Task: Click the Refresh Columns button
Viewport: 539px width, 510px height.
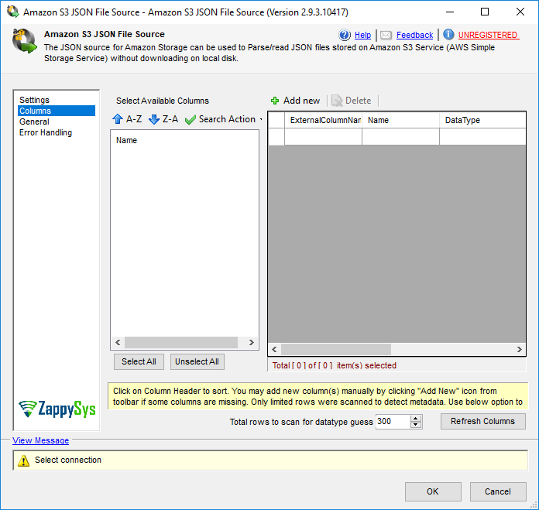Action: coord(483,422)
